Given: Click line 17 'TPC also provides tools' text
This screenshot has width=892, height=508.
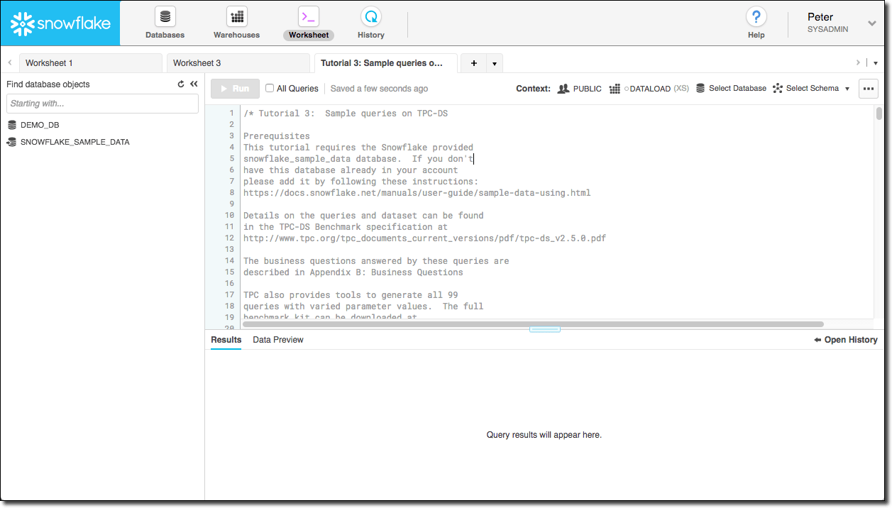Looking at the screenshot, I should 351,295.
